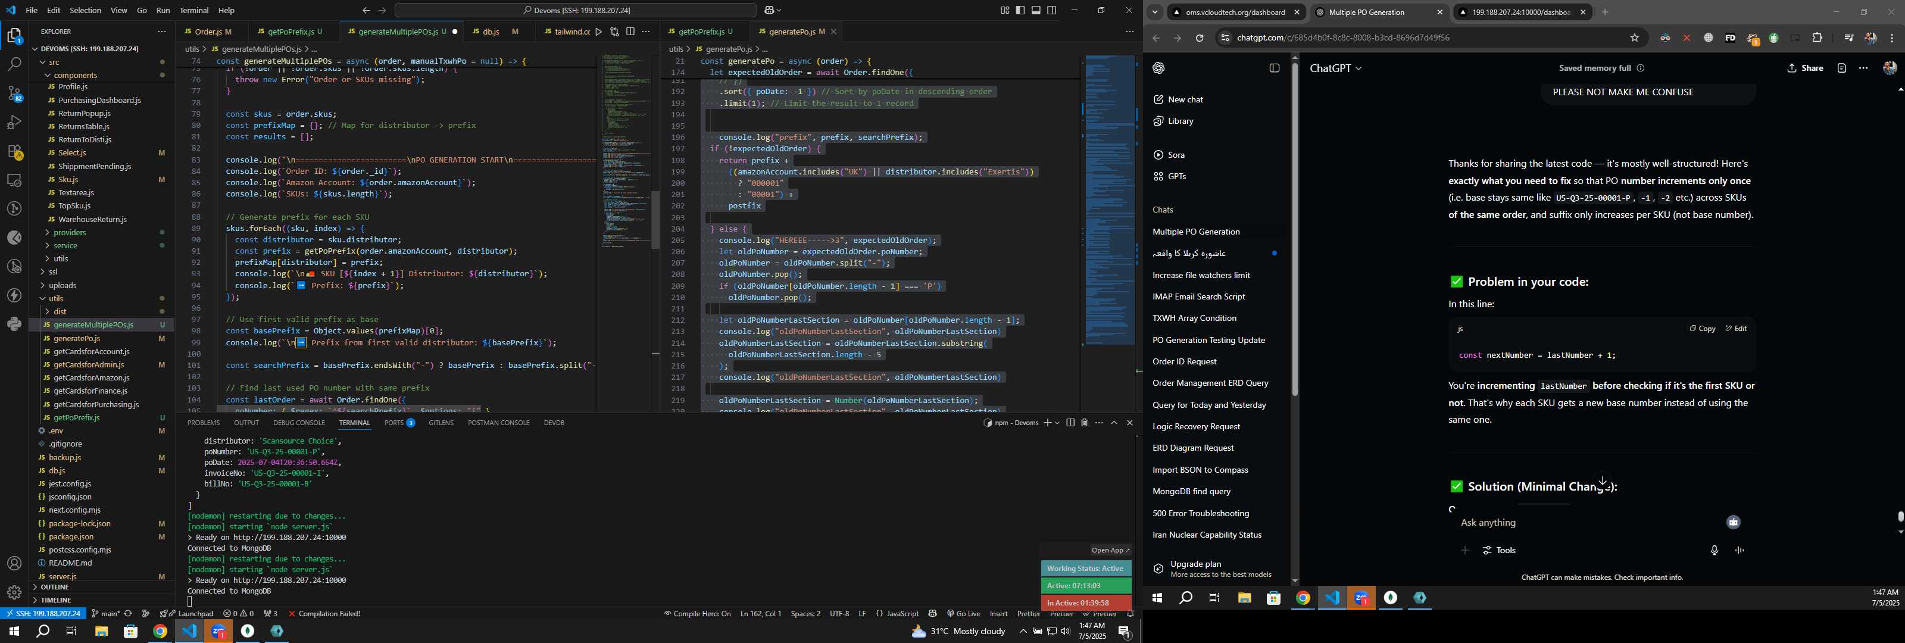
Task: Split the terminal panel
Action: [1070, 423]
